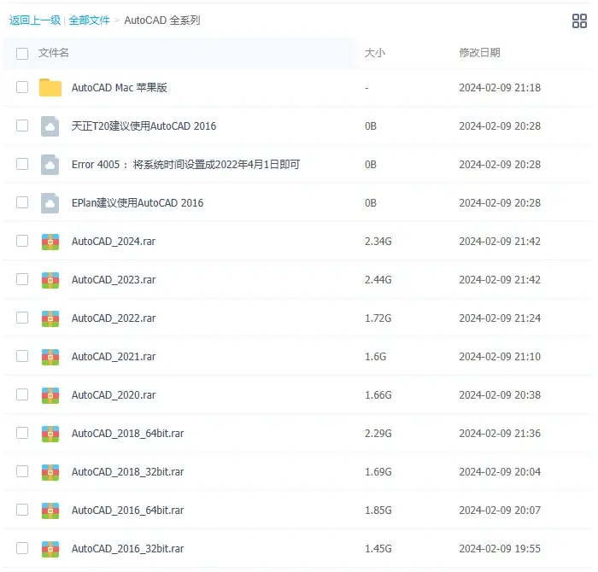Select checkbox for AutoCAD_2018_64bit.rar
The image size is (598, 572).
(x=22, y=433)
